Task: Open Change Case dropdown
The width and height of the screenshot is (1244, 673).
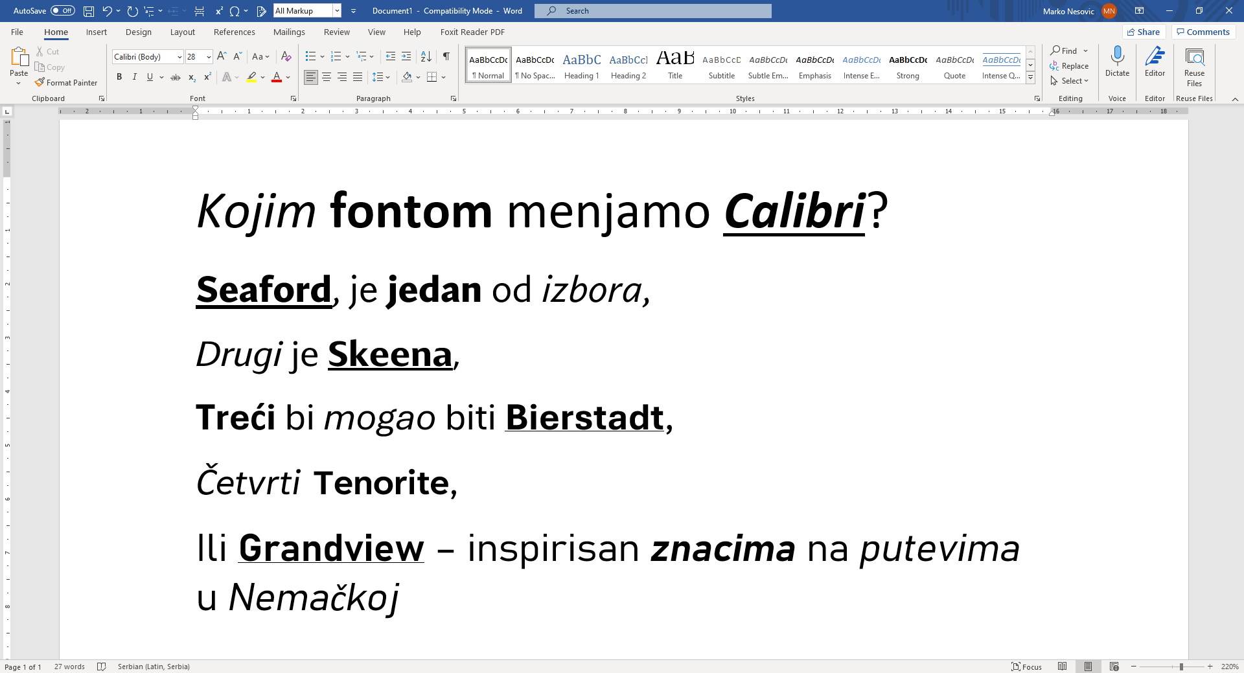Action: pyautogui.click(x=260, y=56)
